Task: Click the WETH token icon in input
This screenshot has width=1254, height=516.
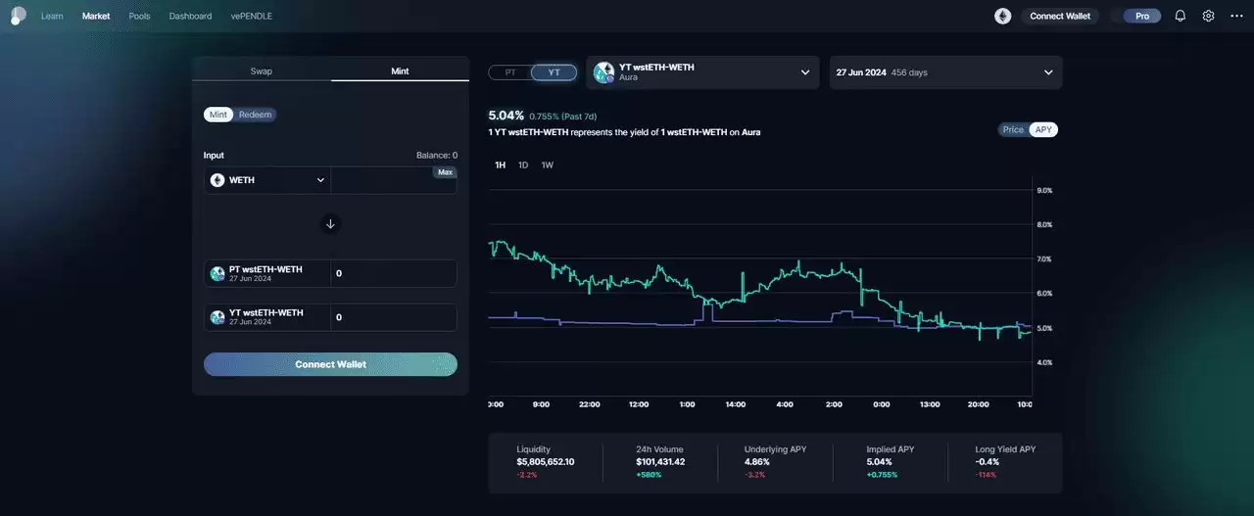Action: tap(217, 180)
